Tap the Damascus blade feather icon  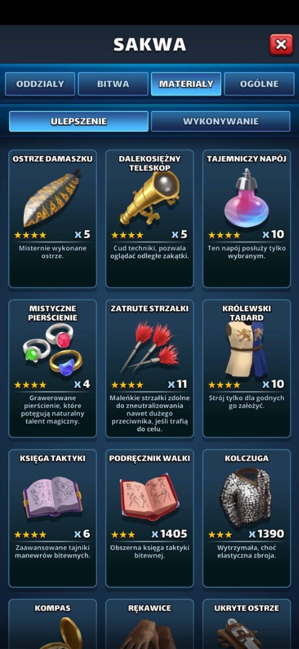(53, 198)
